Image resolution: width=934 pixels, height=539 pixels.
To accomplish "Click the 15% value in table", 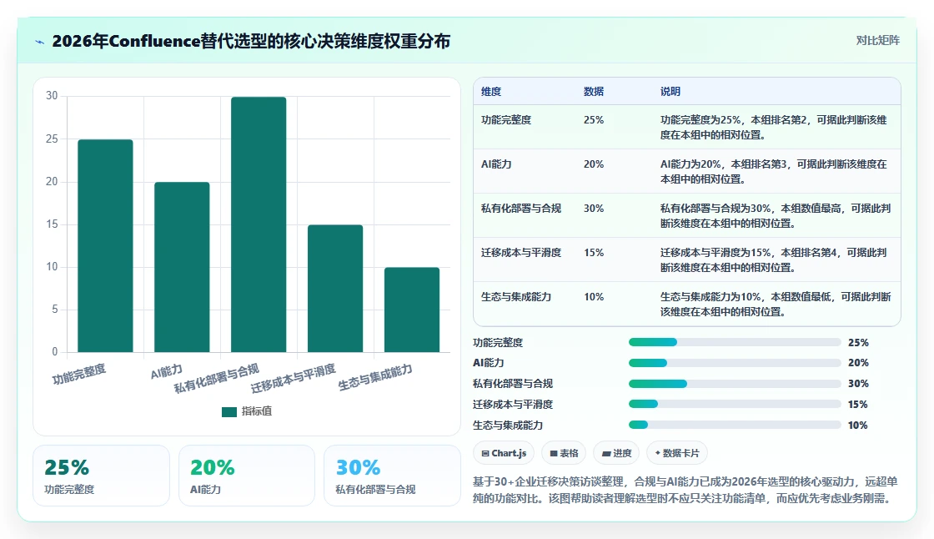I will tap(594, 253).
